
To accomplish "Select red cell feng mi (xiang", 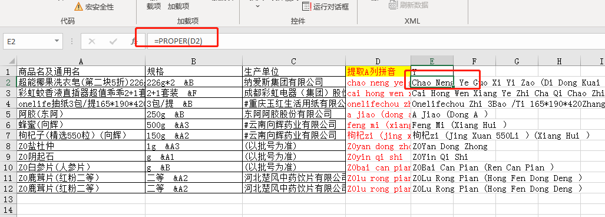I will (x=378, y=125).
